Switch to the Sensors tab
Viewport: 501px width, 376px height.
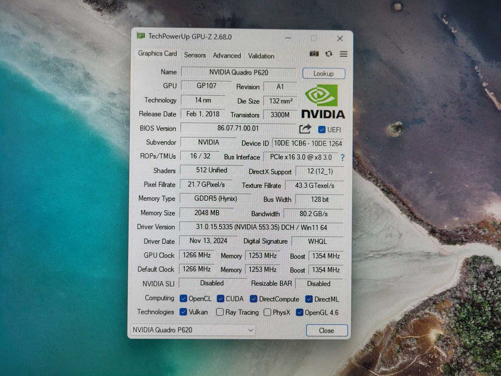click(x=194, y=55)
